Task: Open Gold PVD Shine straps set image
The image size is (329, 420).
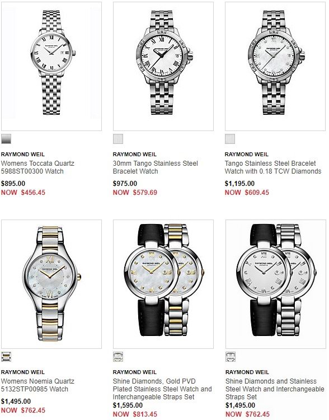Action: pyautogui.click(x=163, y=284)
